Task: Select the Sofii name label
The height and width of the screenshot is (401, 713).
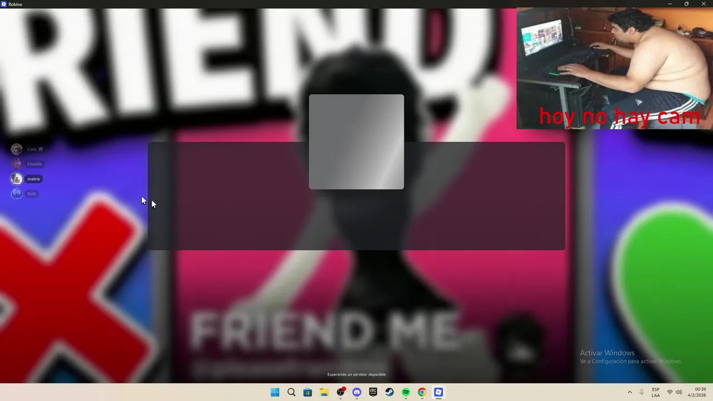Action: 32,194
